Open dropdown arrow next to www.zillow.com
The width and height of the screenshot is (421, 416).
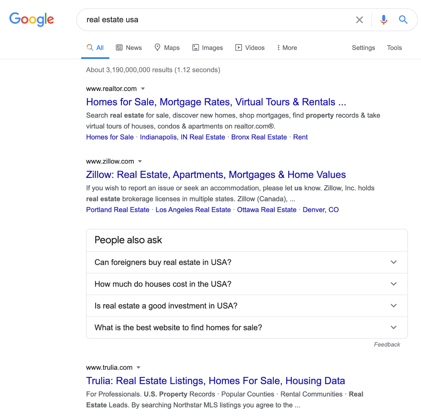[140, 161]
